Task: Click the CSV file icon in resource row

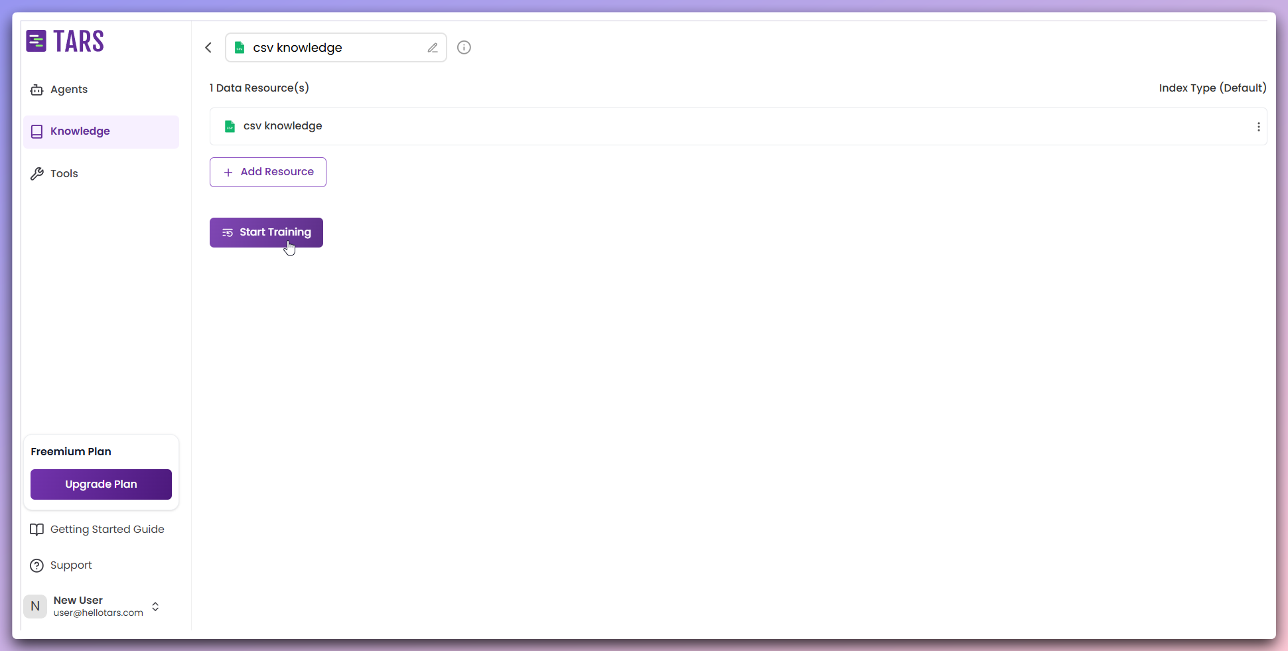Action: click(x=230, y=126)
